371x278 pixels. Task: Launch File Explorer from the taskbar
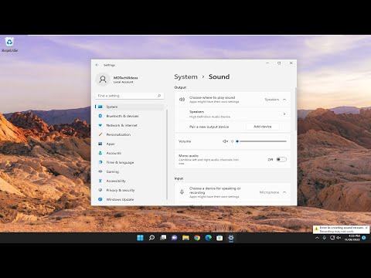[185, 238]
